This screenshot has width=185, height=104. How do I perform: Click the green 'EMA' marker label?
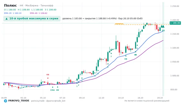click(x=53, y=90)
